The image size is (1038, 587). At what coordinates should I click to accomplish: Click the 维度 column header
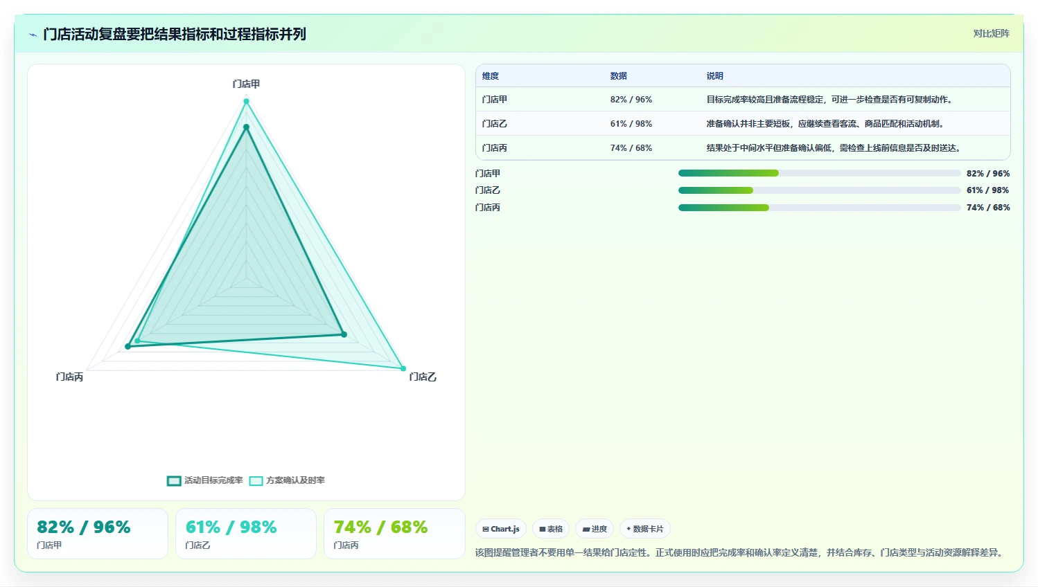491,76
